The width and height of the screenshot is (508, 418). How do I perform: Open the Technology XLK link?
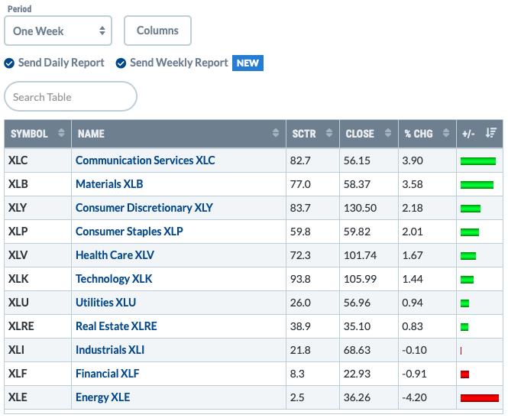(x=114, y=279)
